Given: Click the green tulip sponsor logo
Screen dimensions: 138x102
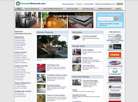Looking at the screenshot, I should point(115,71).
